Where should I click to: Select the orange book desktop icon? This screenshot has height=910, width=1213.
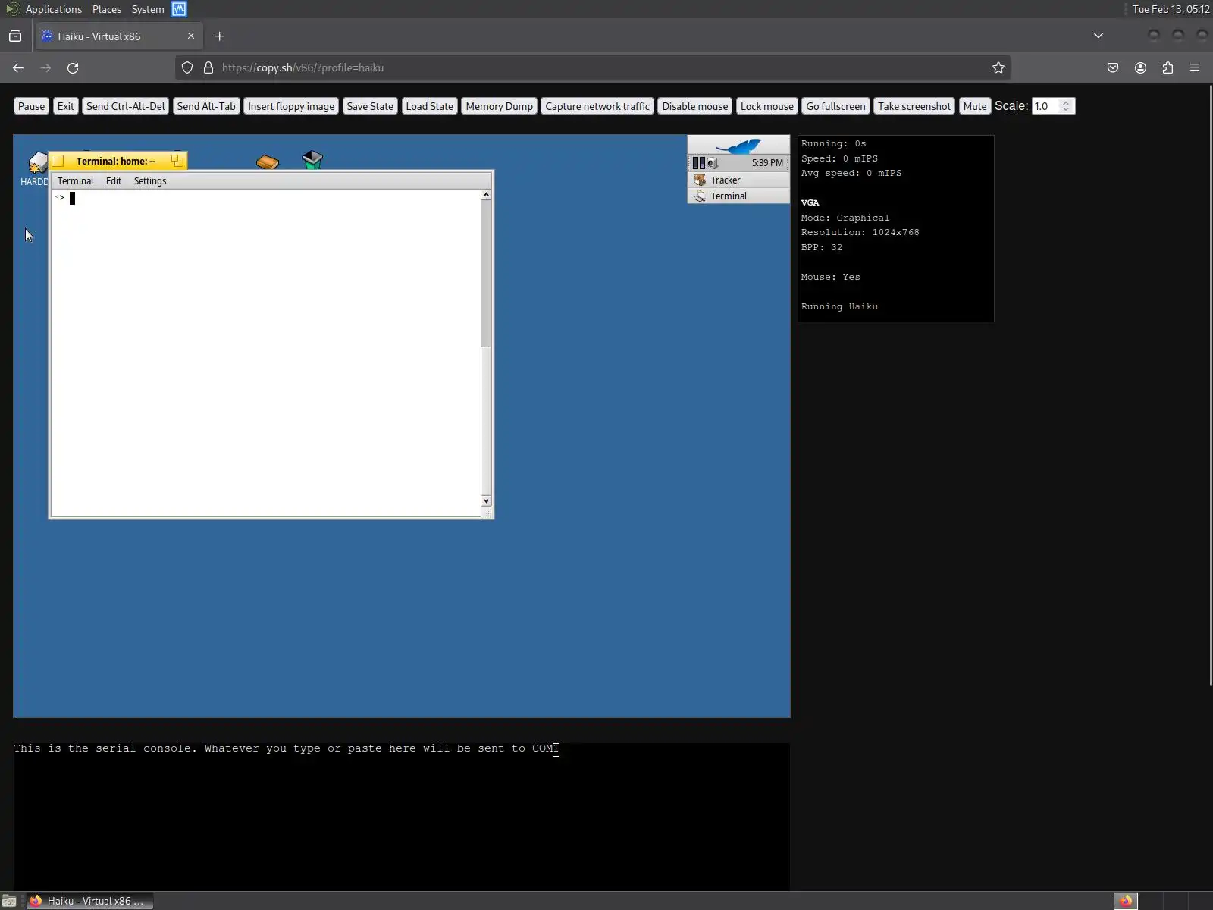click(x=268, y=162)
